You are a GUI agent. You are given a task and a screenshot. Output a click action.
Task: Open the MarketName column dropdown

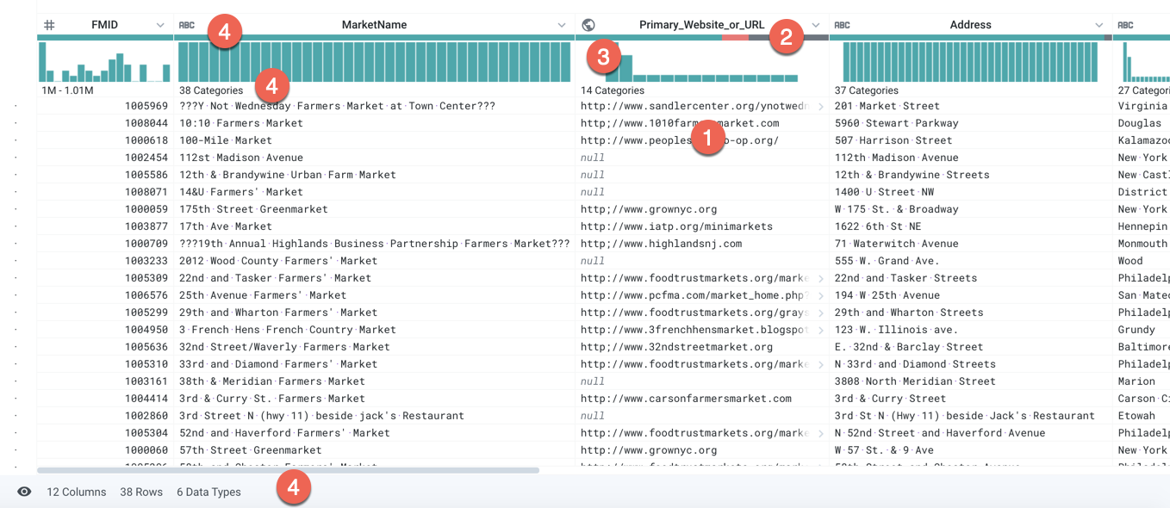563,24
